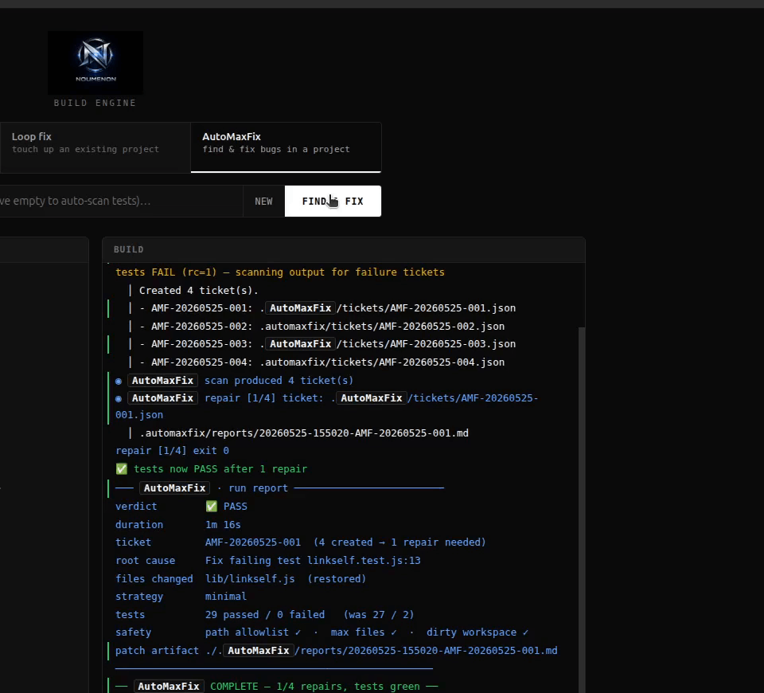This screenshot has height=693, width=764.
Task: Click safety 'max files ✓' entry
Action: tap(364, 632)
